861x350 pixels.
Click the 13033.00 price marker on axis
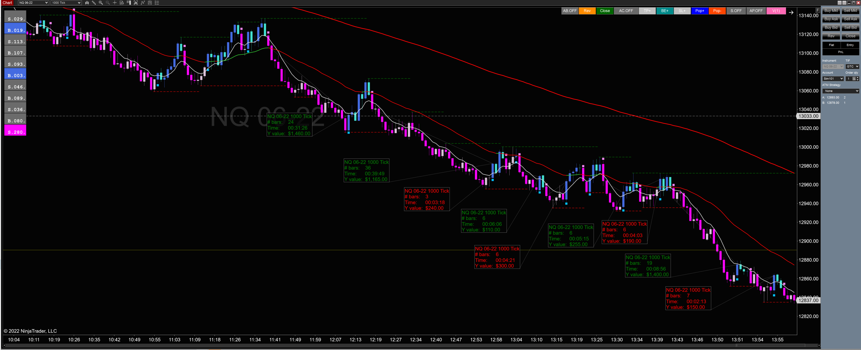pos(808,116)
